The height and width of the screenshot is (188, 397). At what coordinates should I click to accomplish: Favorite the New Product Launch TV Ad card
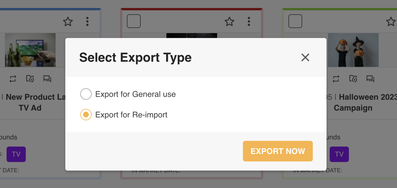(x=68, y=21)
